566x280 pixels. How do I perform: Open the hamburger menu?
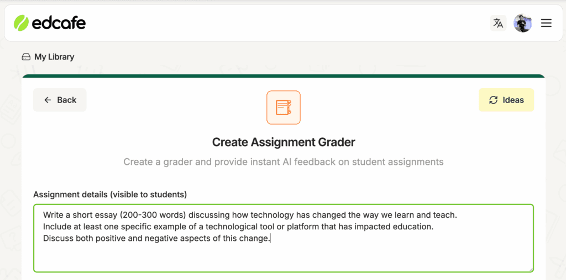click(546, 23)
